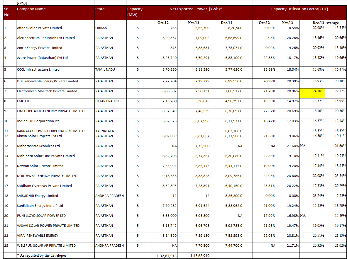The width and height of the screenshot is (347, 259).
Task: Click the '7.75%' average CUF cell
Action: tap(336, 197)
